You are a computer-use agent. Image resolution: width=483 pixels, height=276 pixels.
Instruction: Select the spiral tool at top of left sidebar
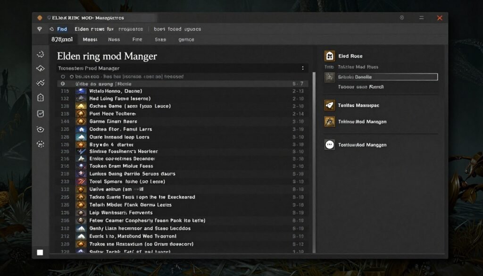[40, 54]
